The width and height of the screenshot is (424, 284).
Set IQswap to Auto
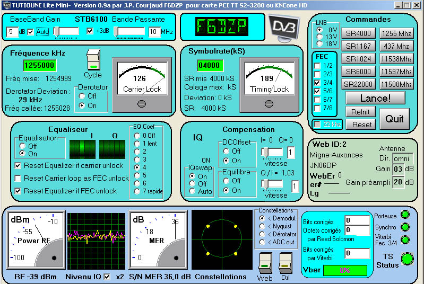192,191
